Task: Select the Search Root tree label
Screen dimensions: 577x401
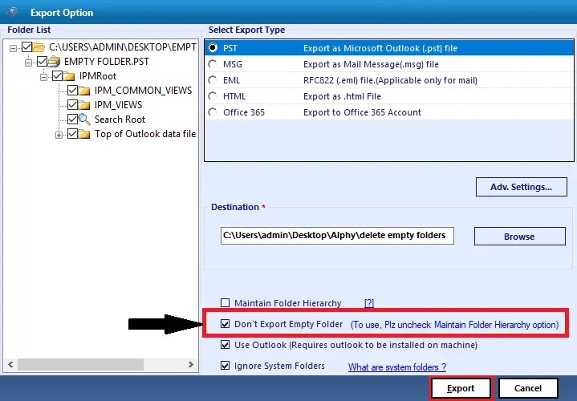Action: [120, 119]
